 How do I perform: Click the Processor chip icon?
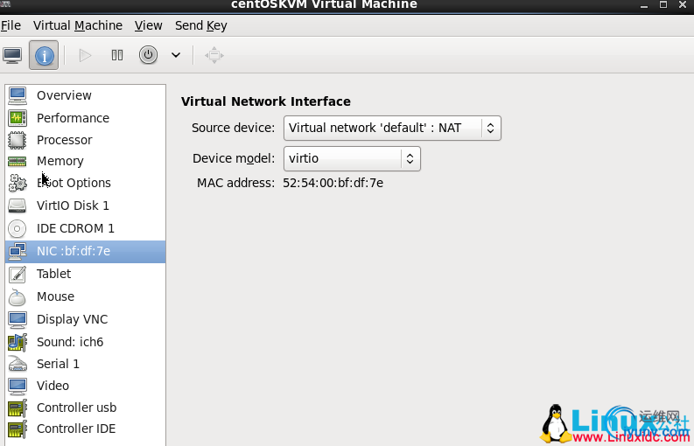click(x=18, y=140)
